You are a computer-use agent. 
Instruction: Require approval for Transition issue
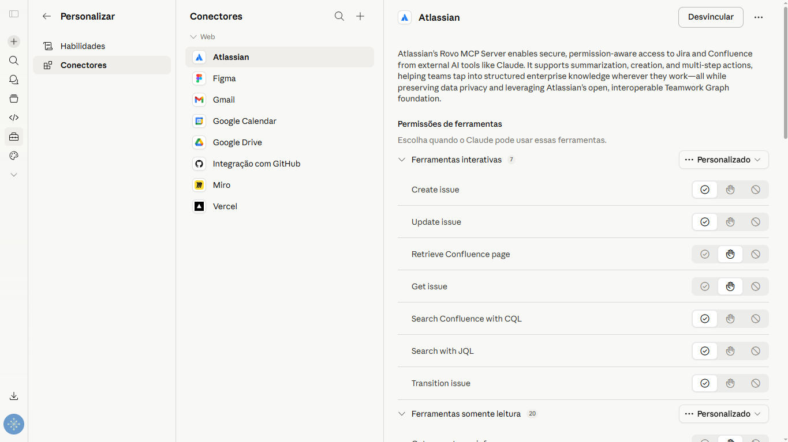click(x=730, y=383)
